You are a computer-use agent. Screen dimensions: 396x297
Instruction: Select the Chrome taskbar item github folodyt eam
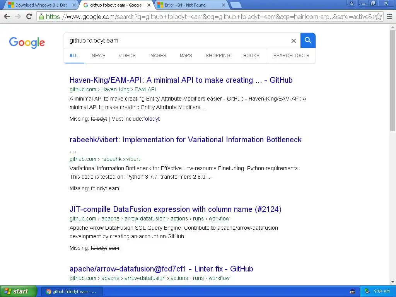[x=72, y=292]
